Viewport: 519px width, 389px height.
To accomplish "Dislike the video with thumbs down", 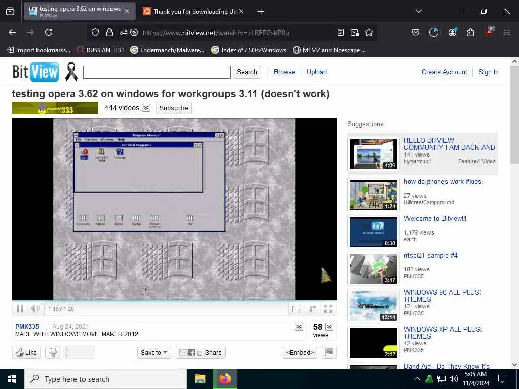I will point(53,353).
